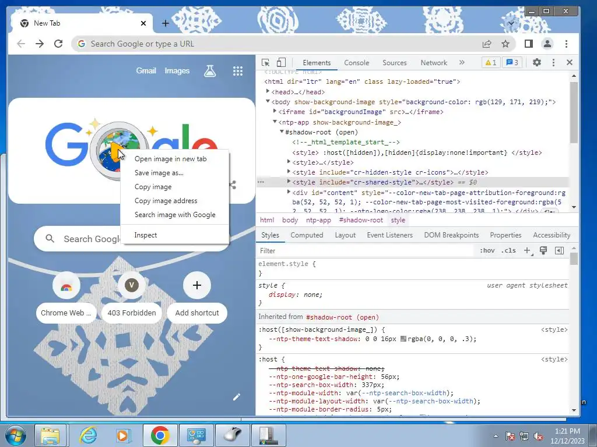Open the Windows Start button
Image resolution: width=597 pixels, height=447 pixels.
[x=15, y=435]
